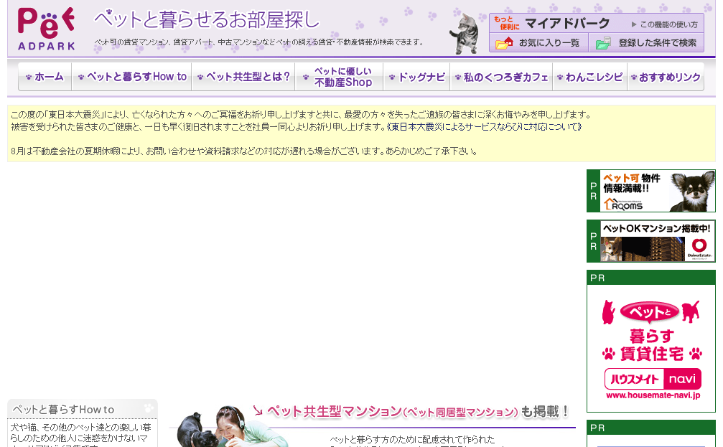Select おすすめリンク navigation item
Viewport: 723px width, 447px height.
point(666,77)
